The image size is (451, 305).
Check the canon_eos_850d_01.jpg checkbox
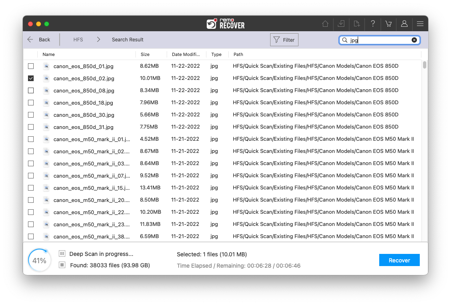pyautogui.click(x=31, y=66)
